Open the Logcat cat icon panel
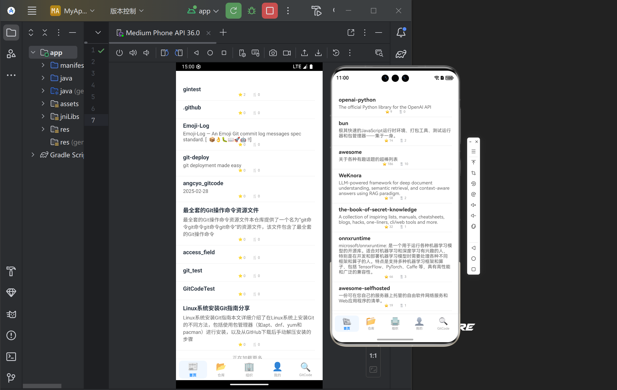The height and width of the screenshot is (390, 617). click(x=11, y=314)
